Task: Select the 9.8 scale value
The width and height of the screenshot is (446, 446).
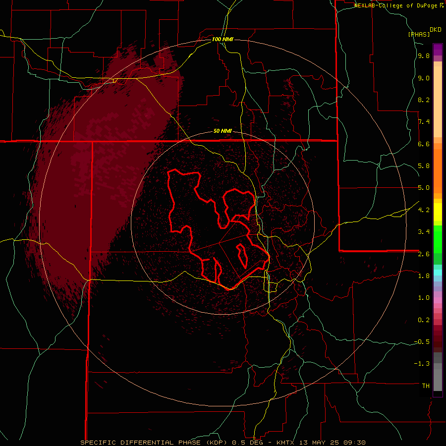Action: 424,56
